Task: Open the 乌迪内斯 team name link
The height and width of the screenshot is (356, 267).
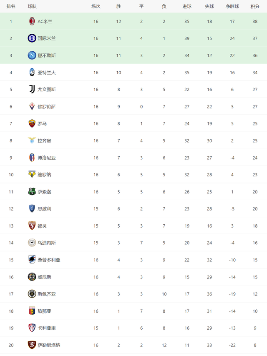Action: click(46, 243)
